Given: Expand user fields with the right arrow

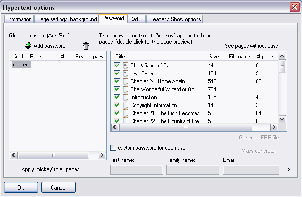Looking at the screenshot, I should [x=288, y=169].
